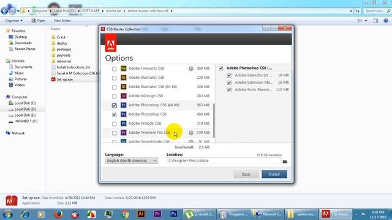Check the Adobe Illustrator CS6 (64 Bit) checkbox
392x220 pixels.
[115, 87]
